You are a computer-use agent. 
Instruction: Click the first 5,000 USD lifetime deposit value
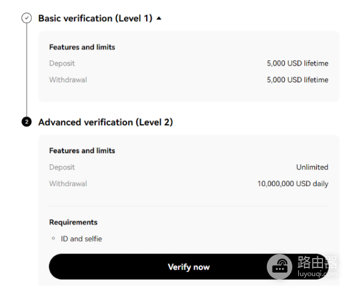pos(297,63)
